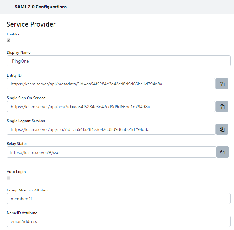Click the "Enabled" label text
Viewport: 234px width, 230px height.
pos(14,34)
